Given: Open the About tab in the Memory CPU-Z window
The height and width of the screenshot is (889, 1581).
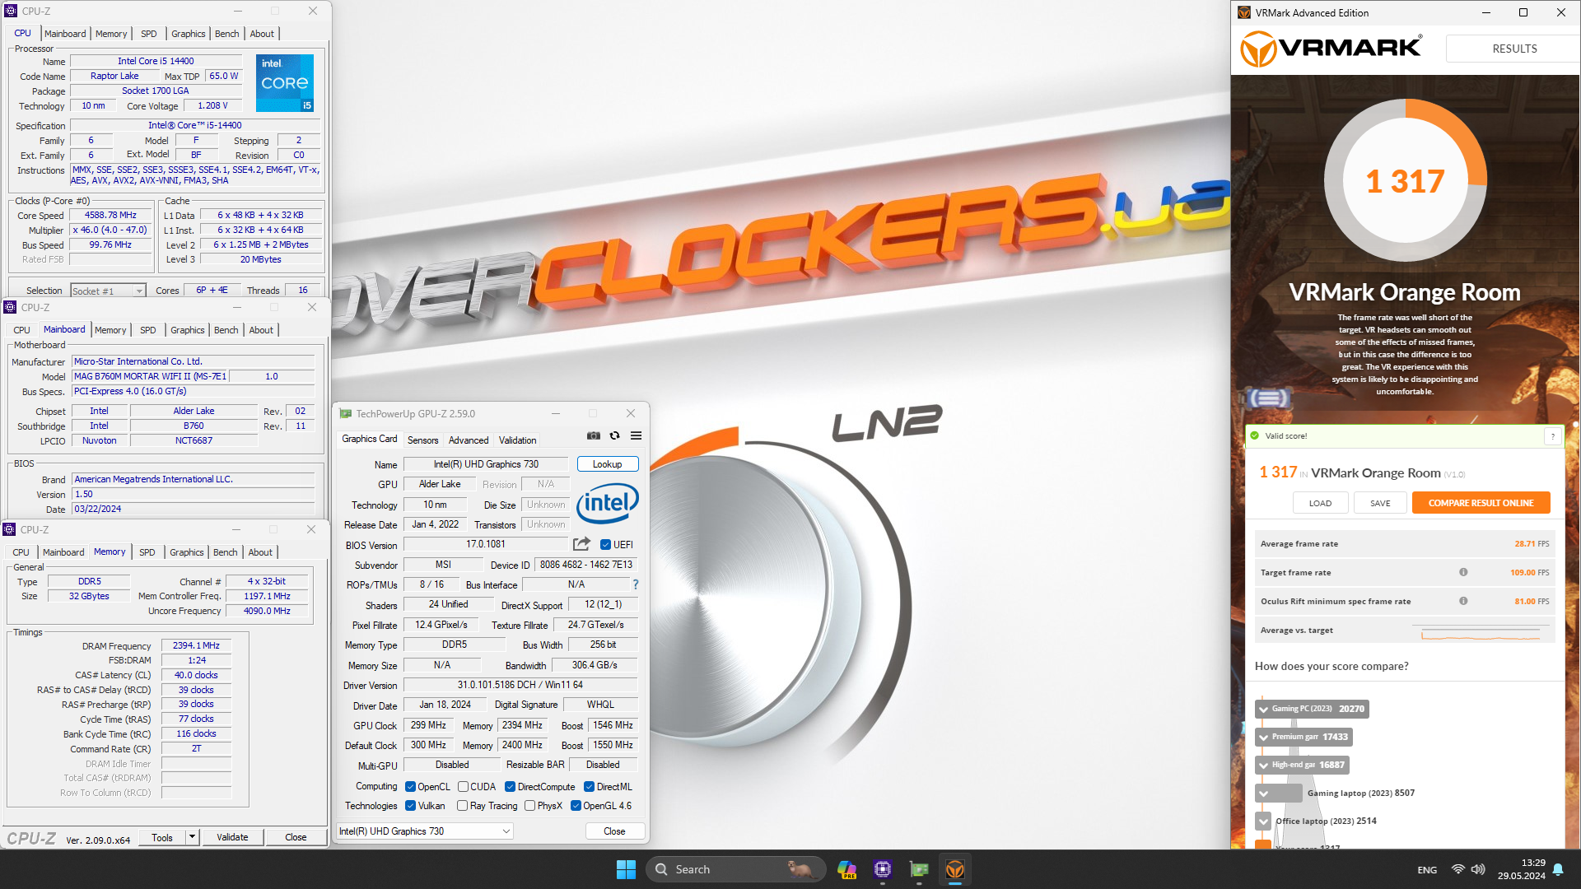Looking at the screenshot, I should click(260, 552).
